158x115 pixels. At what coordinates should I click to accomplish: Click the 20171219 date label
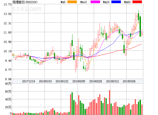click(28, 81)
